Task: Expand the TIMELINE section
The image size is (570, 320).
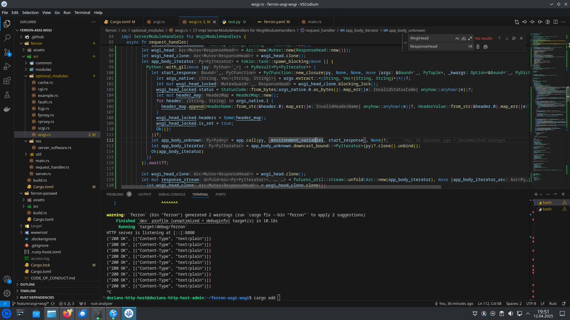Action: pyautogui.click(x=28, y=291)
